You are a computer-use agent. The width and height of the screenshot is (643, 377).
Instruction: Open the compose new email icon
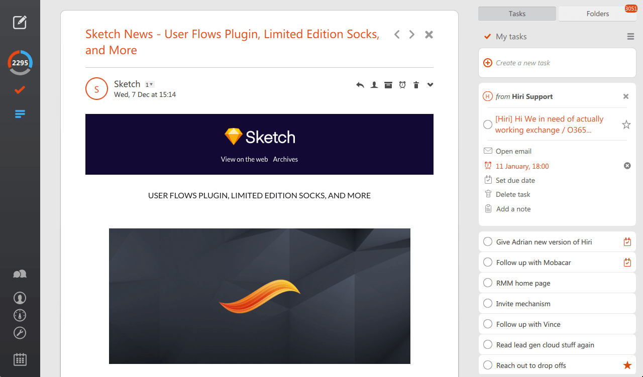20,22
